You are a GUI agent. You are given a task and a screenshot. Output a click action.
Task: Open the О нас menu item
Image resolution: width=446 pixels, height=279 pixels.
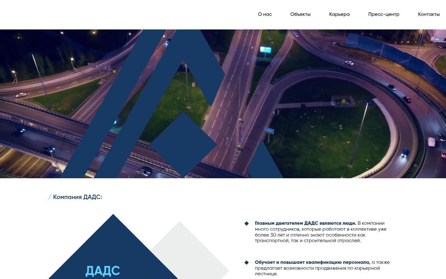pos(265,14)
